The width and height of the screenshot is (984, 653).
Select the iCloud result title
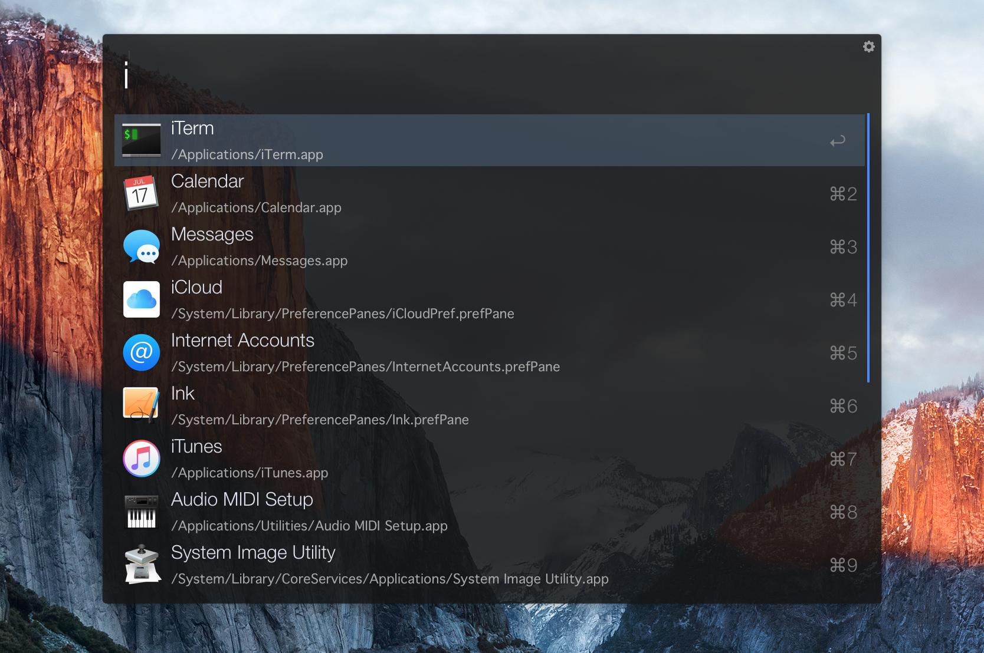pyautogui.click(x=196, y=287)
